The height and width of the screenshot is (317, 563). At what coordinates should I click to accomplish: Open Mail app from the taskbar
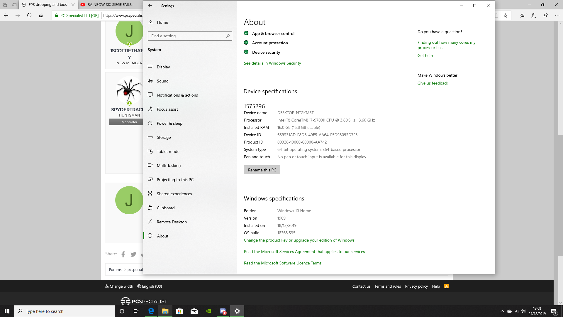pos(194,311)
